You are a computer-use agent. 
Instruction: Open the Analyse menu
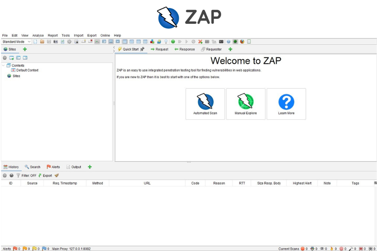tap(38, 35)
